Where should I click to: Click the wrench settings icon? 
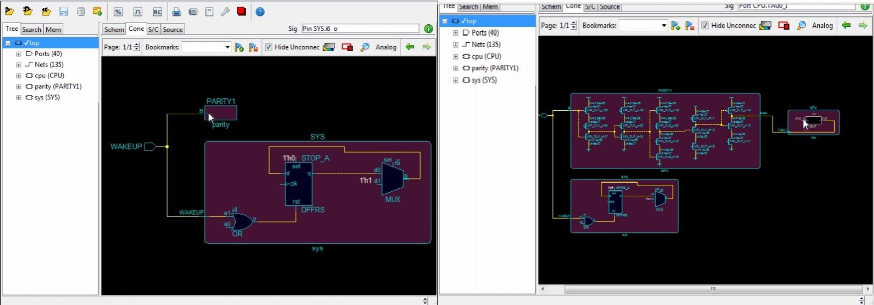pos(225,12)
